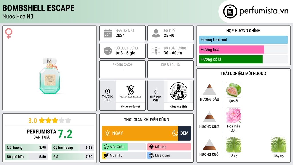Open the Quả ổi guava note image

coord(233,90)
